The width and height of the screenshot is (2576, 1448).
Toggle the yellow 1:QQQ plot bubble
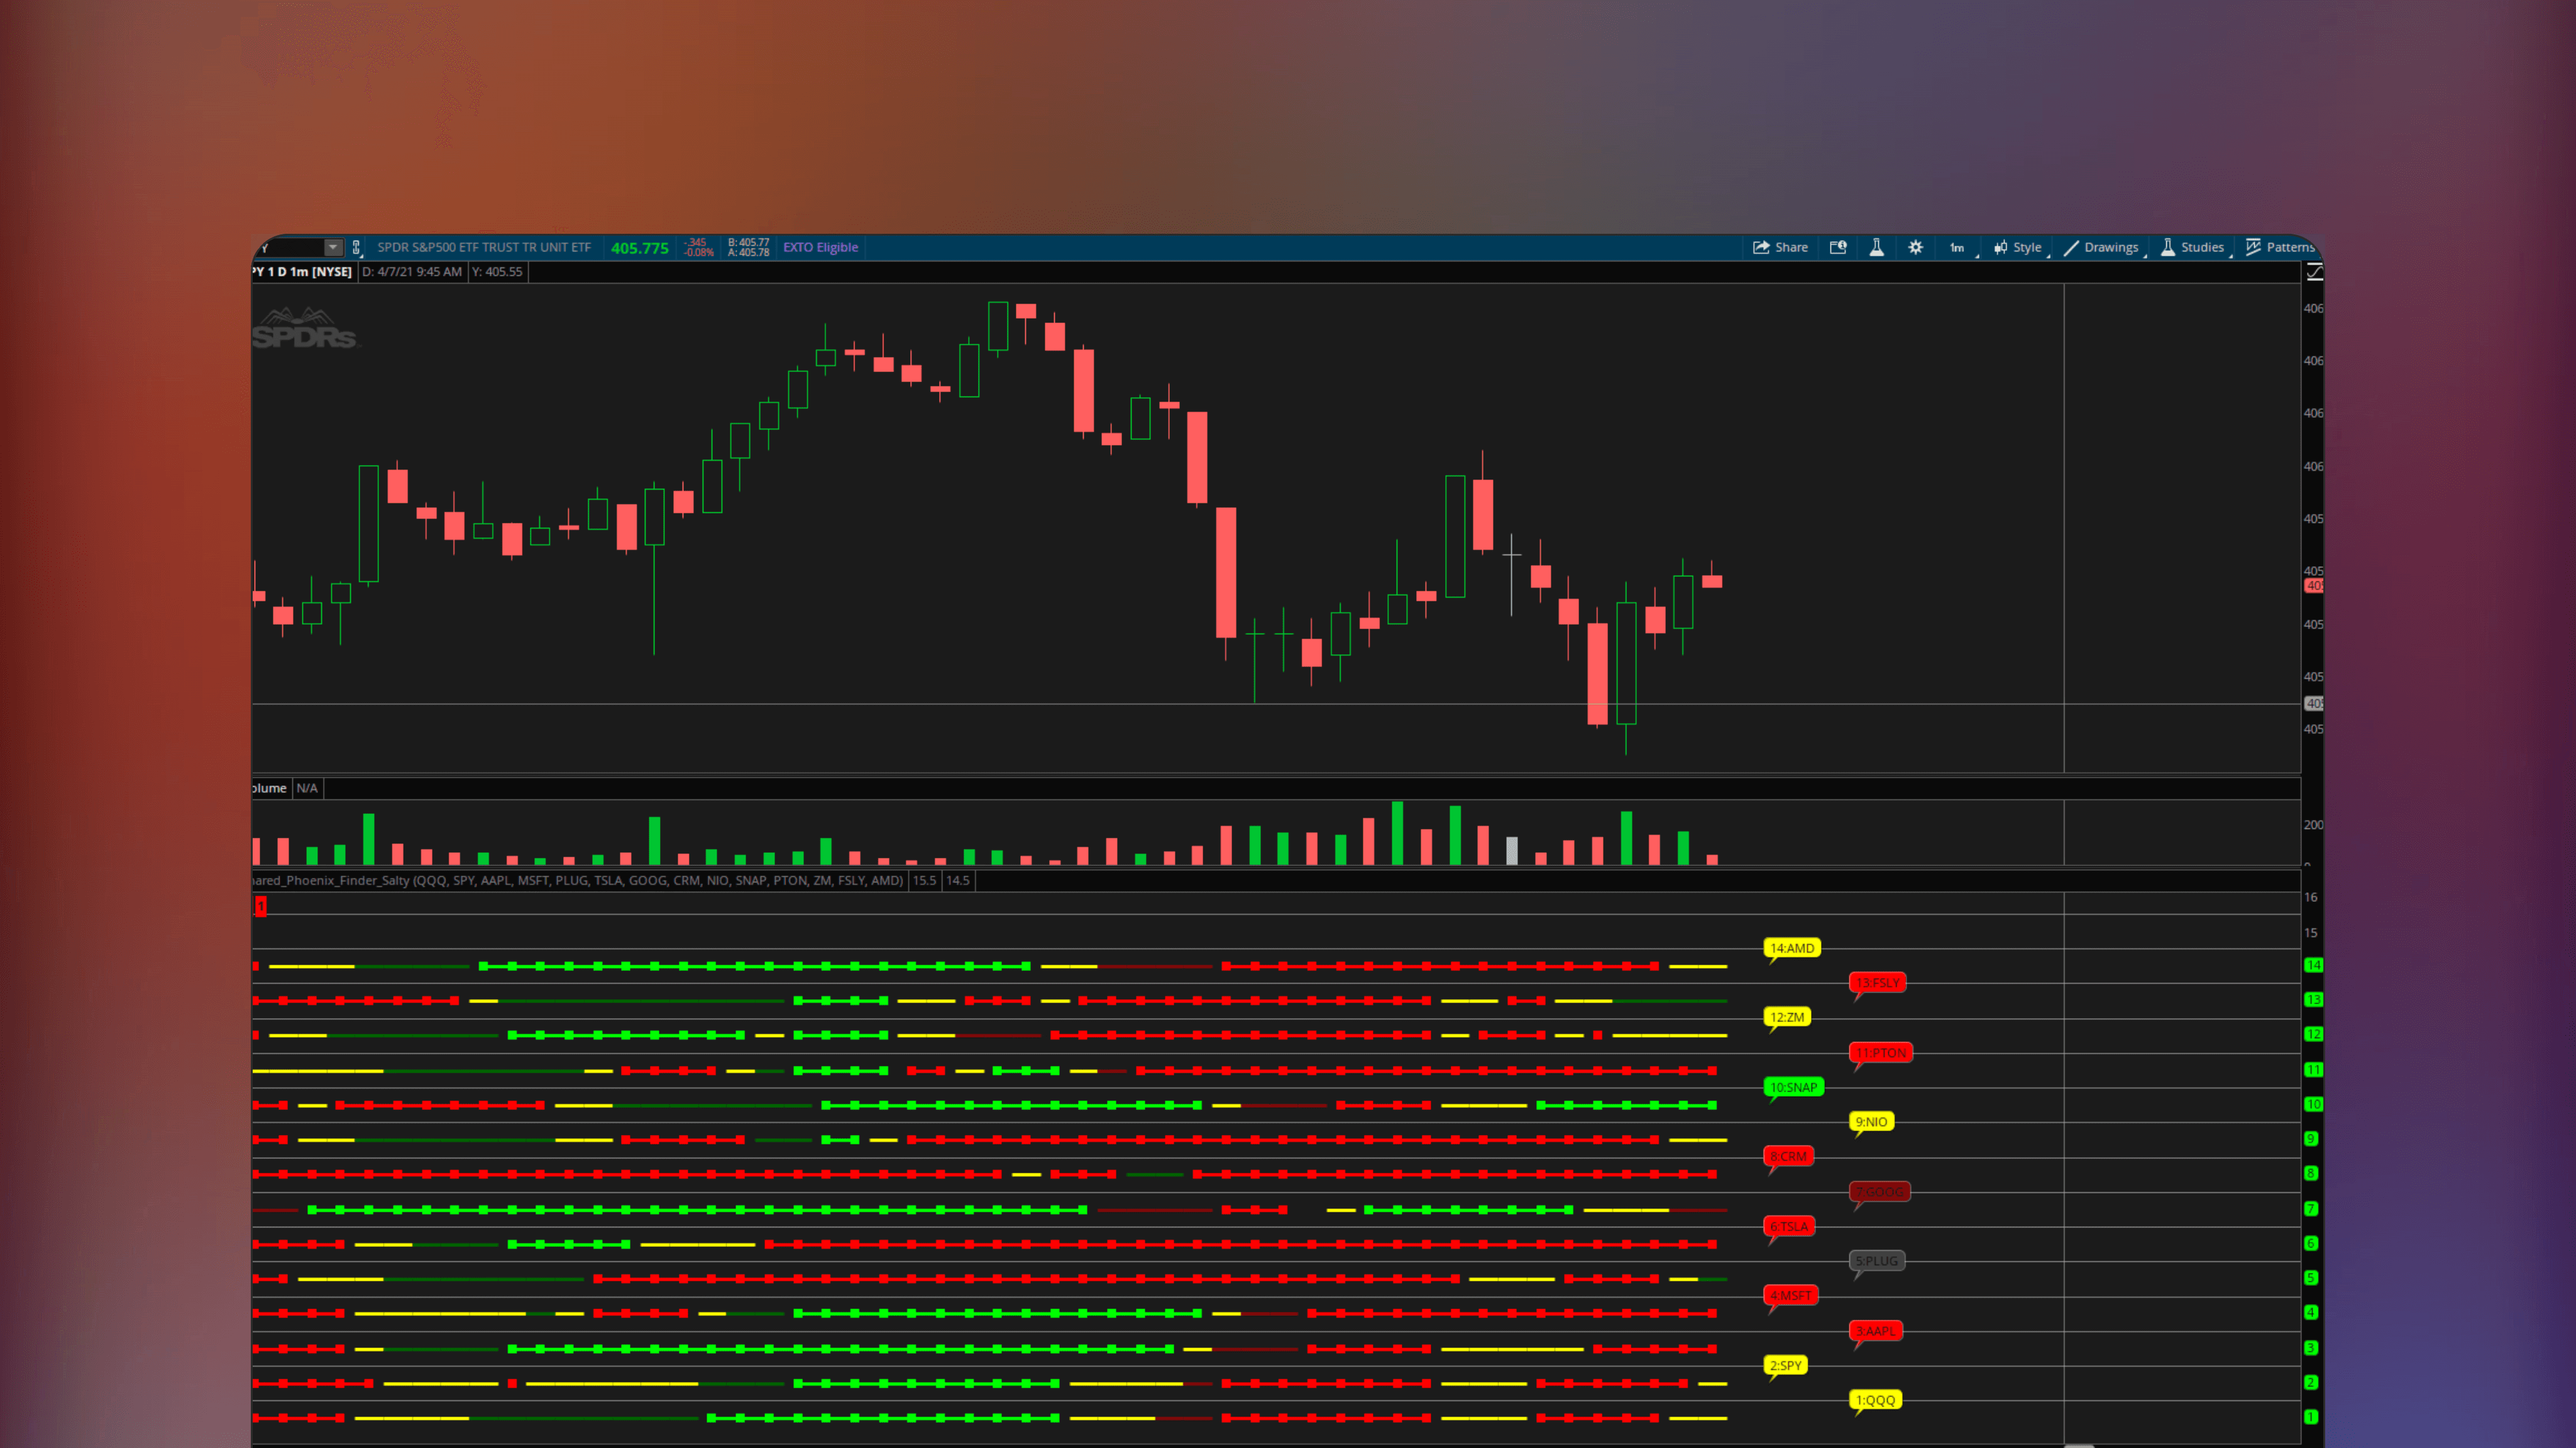(1875, 1400)
